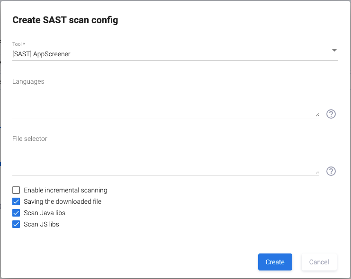
Task: Click the 'Tool *' field label
Action: click(x=18, y=44)
